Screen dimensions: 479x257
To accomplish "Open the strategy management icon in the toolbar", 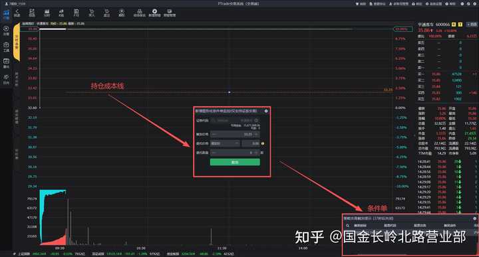I will pos(169,11).
